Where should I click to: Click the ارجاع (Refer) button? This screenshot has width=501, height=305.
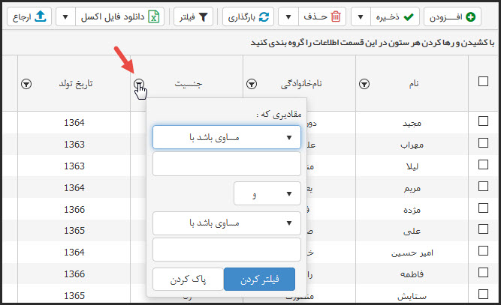(29, 16)
